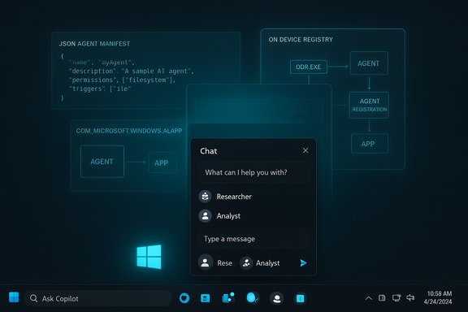Open the round blue globe taskbar icon
This screenshot has height=312, width=468.
pos(253,297)
